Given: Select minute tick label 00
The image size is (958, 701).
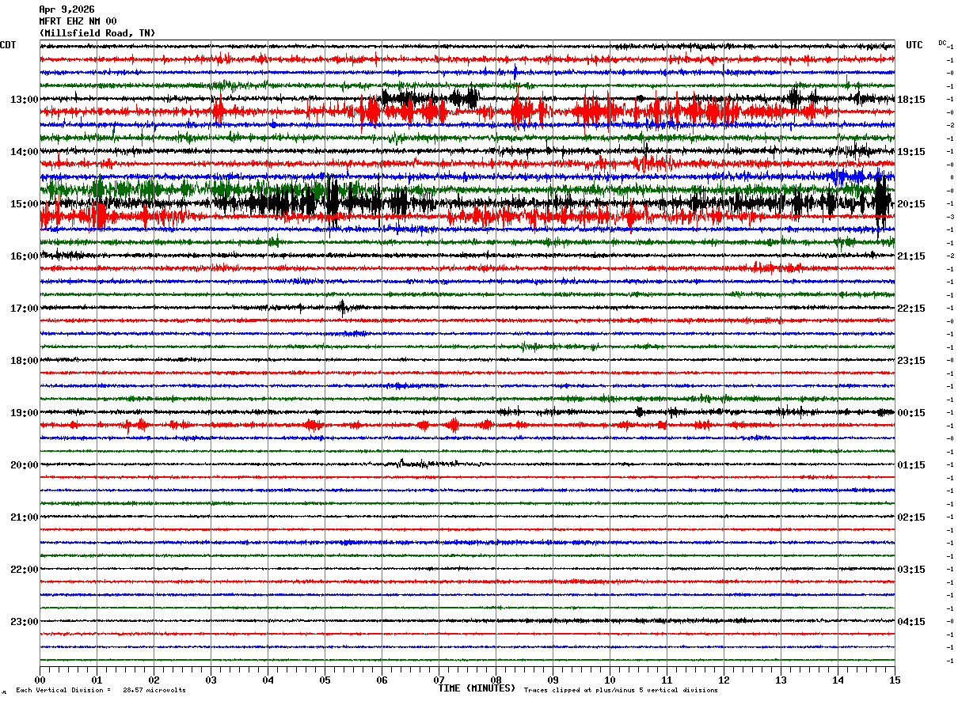Looking at the screenshot, I should click(x=40, y=680).
